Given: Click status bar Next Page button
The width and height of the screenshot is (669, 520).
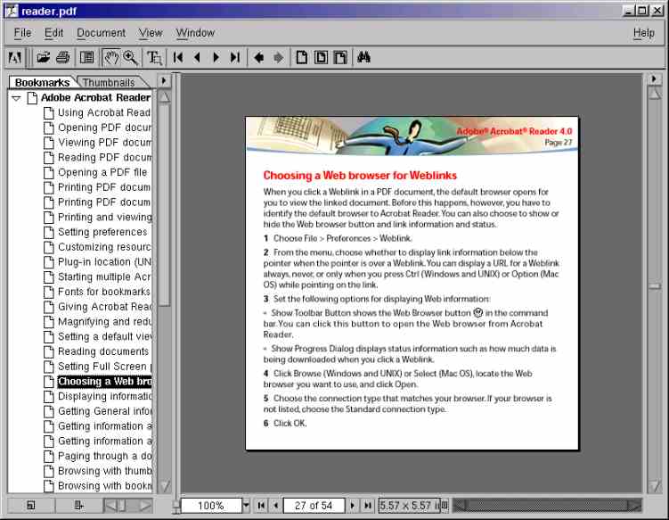Looking at the screenshot, I should tap(352, 506).
